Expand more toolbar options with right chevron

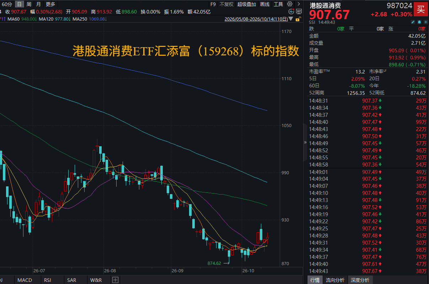(299, 4)
